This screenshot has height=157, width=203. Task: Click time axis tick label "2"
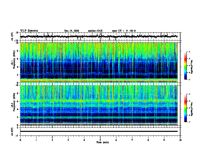click(x=52, y=140)
